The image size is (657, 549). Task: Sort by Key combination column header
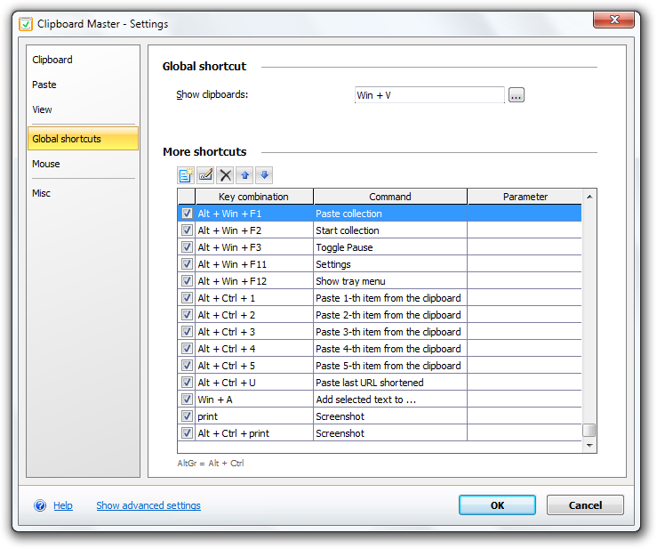[254, 197]
